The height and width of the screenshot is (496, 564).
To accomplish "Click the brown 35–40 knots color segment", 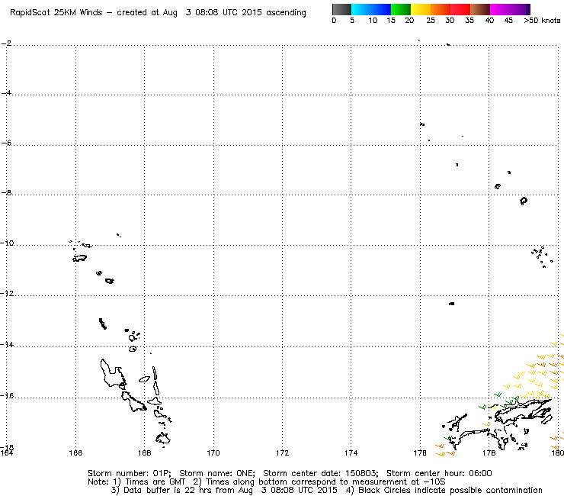I will (x=480, y=9).
